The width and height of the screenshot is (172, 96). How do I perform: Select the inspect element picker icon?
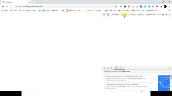tap(104, 15)
